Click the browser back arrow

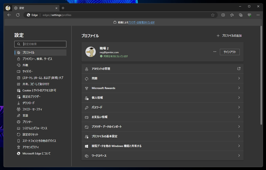click(9, 15)
